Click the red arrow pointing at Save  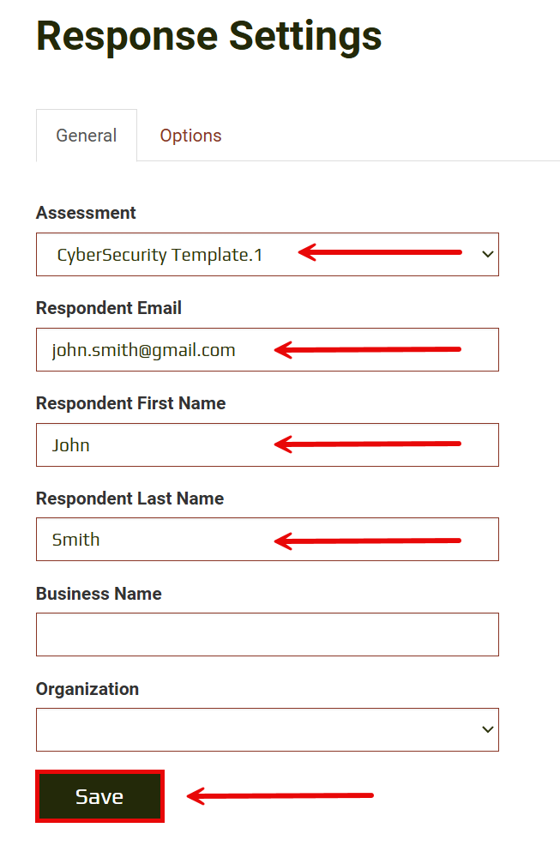[x=280, y=796]
